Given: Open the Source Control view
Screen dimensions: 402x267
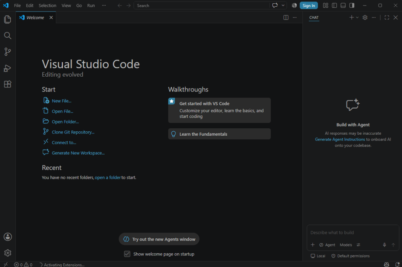Looking at the screenshot, I should click(x=8, y=52).
